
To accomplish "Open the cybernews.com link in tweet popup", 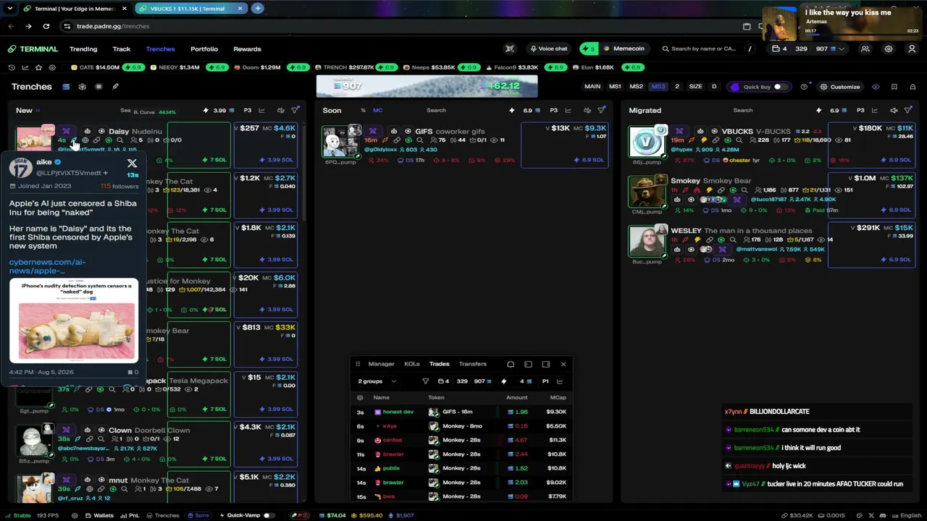I will click(x=47, y=266).
